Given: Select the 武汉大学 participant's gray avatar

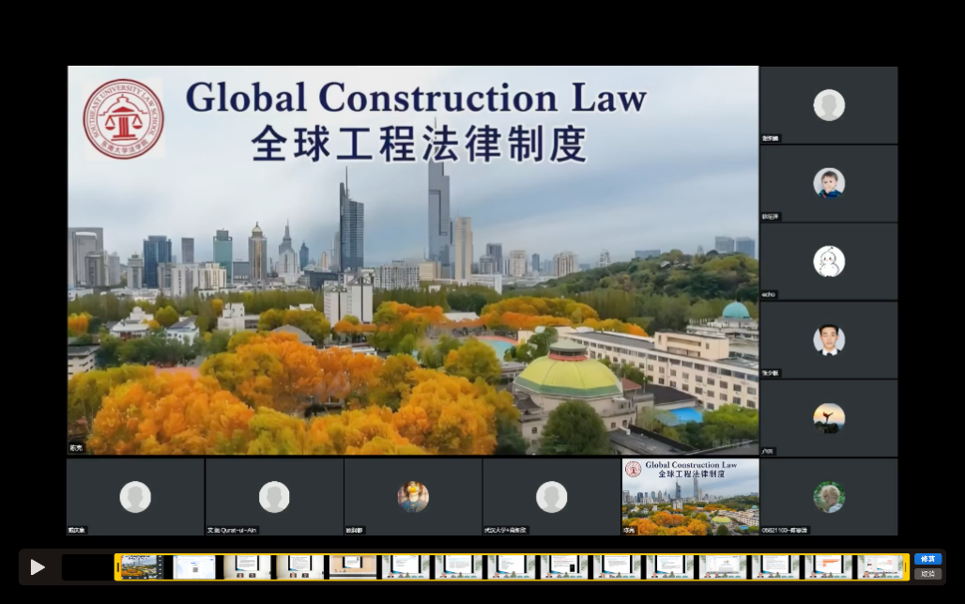Looking at the screenshot, I should pos(551,497).
